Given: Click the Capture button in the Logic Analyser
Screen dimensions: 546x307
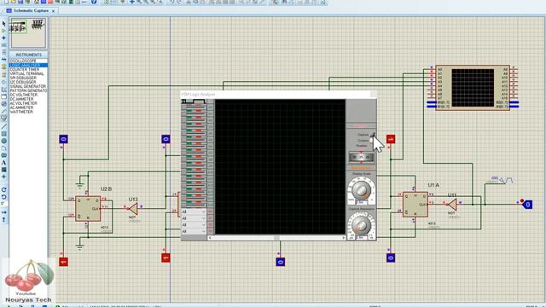Looking at the screenshot, I should (x=373, y=135).
